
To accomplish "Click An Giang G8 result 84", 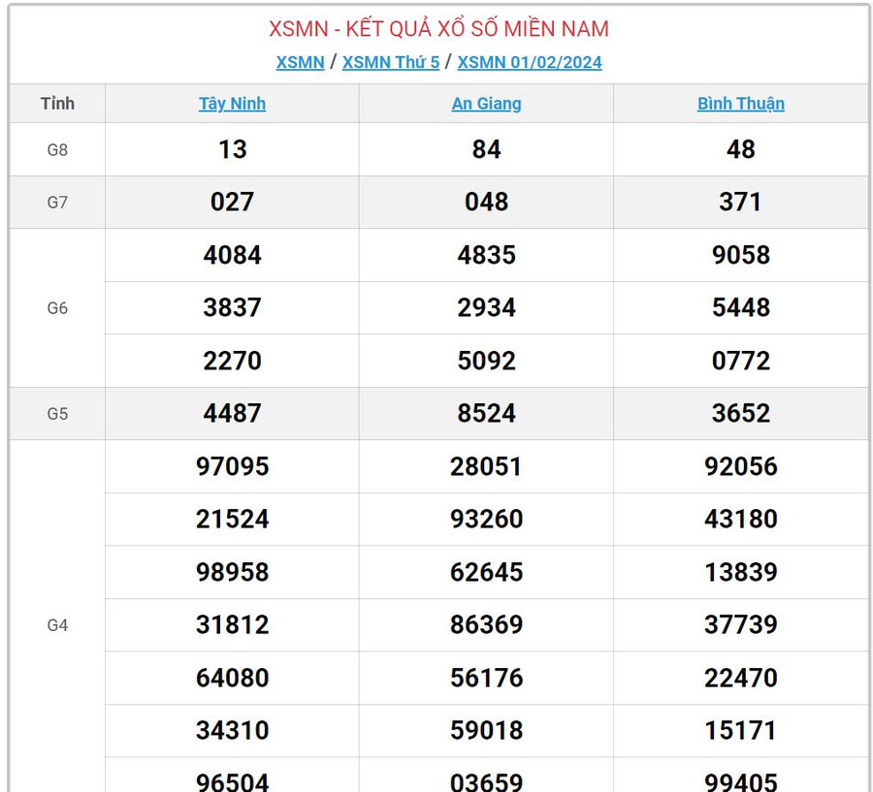I will pyautogui.click(x=486, y=149).
